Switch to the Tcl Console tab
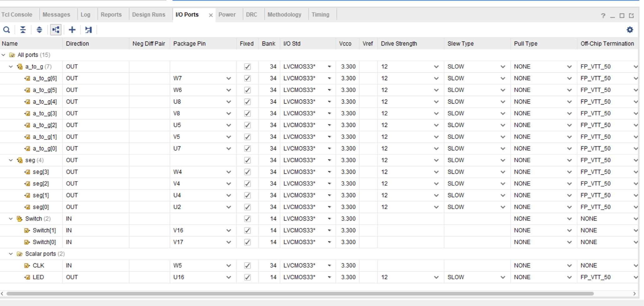This screenshot has width=644, height=306. [17, 15]
